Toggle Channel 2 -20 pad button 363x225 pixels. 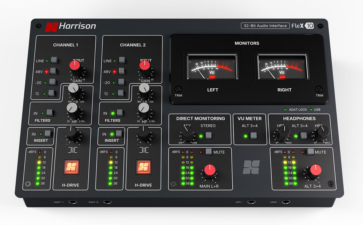point(121,82)
